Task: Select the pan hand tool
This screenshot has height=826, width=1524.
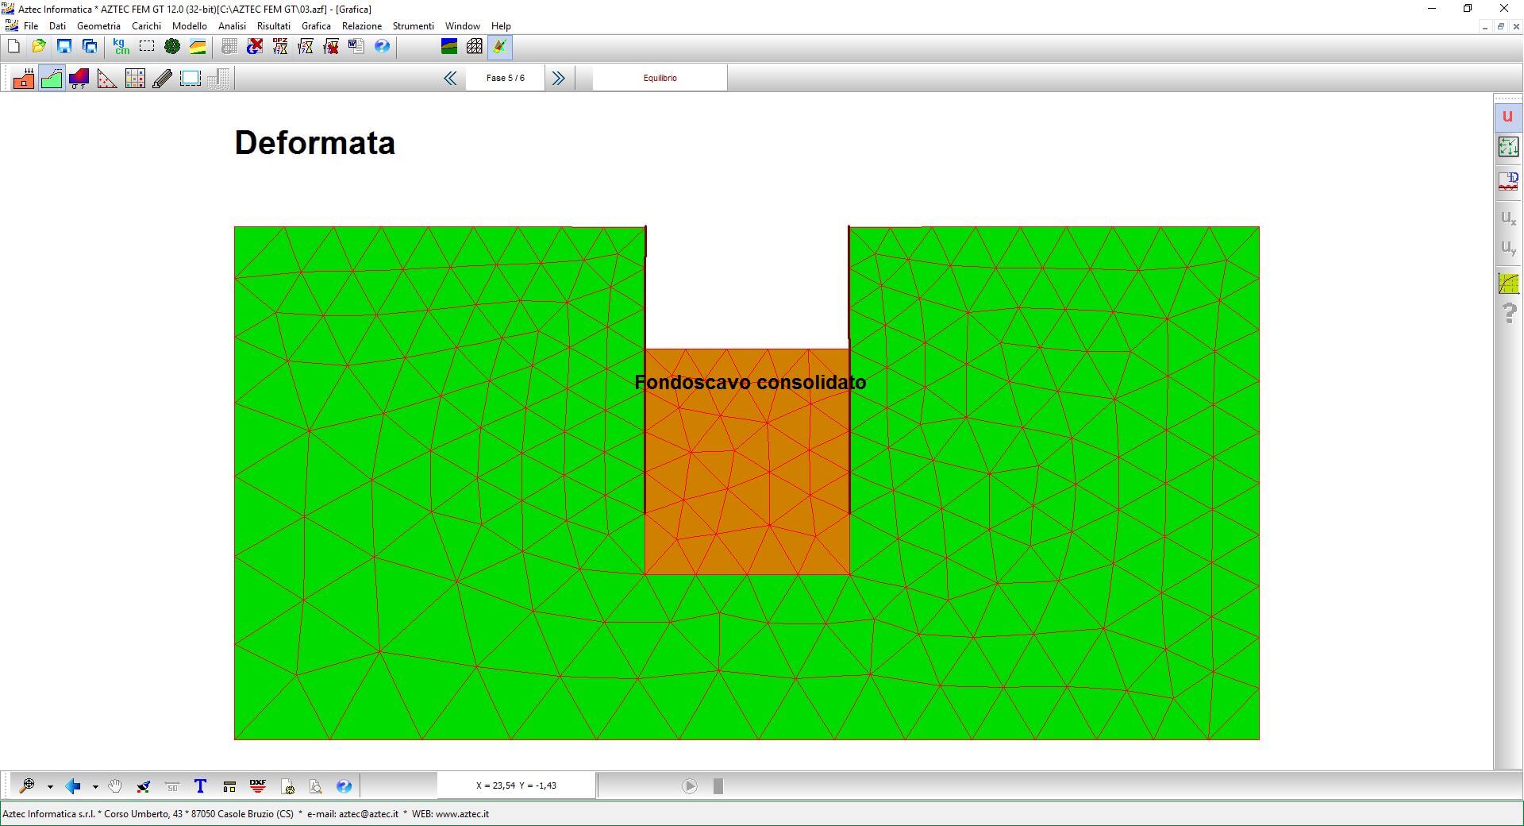Action: pyautogui.click(x=115, y=786)
